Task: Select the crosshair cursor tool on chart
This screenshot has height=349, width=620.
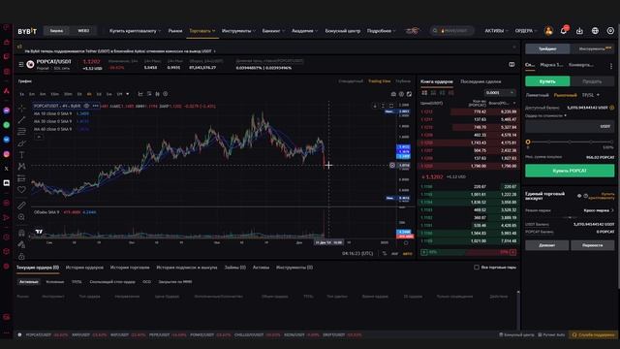Action: point(21,108)
